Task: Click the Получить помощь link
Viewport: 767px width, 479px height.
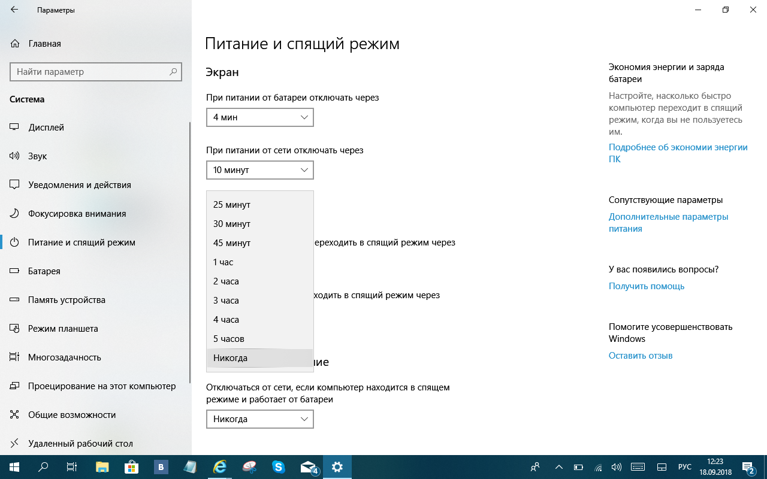Action: [647, 286]
